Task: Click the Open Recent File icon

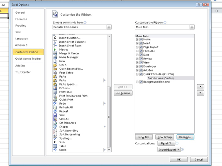Action: pyautogui.click(x=55, y=69)
